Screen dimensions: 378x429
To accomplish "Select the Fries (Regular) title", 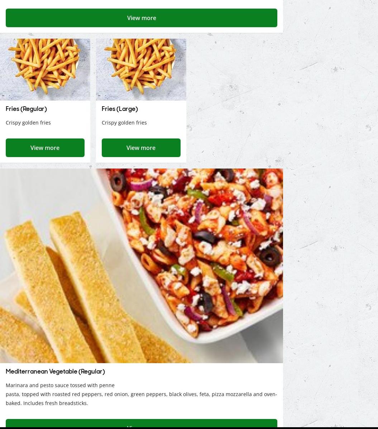I will click(26, 109).
